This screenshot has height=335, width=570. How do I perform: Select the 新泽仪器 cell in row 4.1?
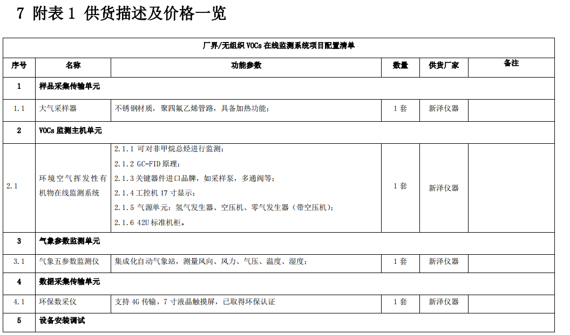click(x=443, y=303)
